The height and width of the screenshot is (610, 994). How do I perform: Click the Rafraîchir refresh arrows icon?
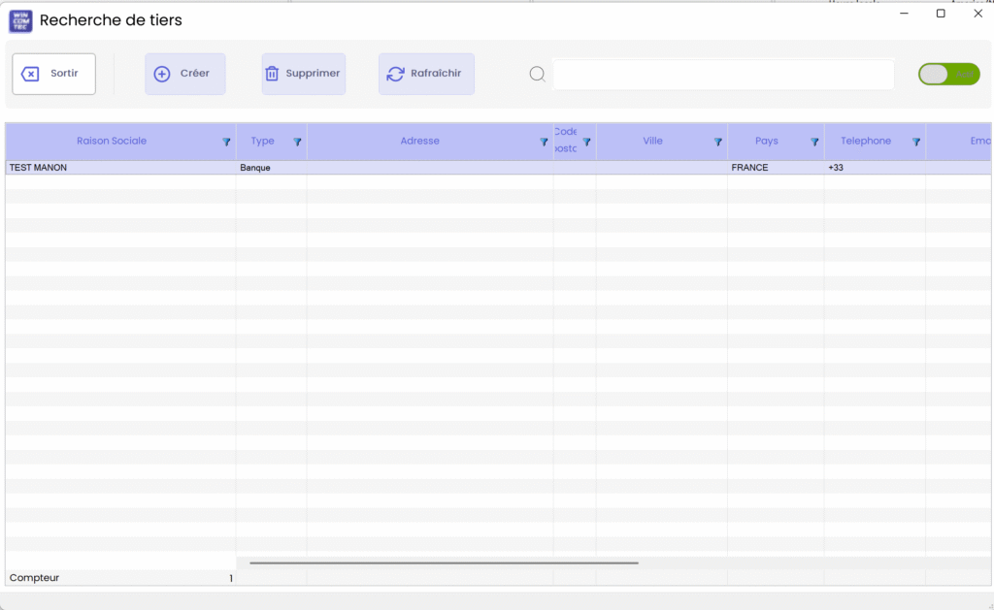coord(395,75)
